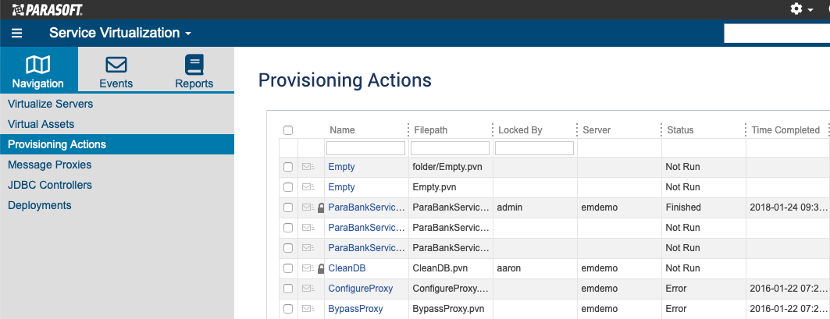Screen dimensions: 830x319
Task: Open the ParaBankService link locked by admin
Action: point(367,207)
